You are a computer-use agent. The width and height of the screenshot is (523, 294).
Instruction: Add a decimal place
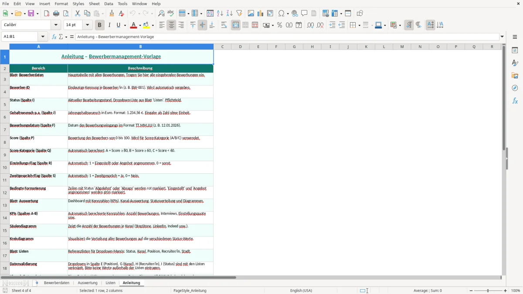coord(310,25)
